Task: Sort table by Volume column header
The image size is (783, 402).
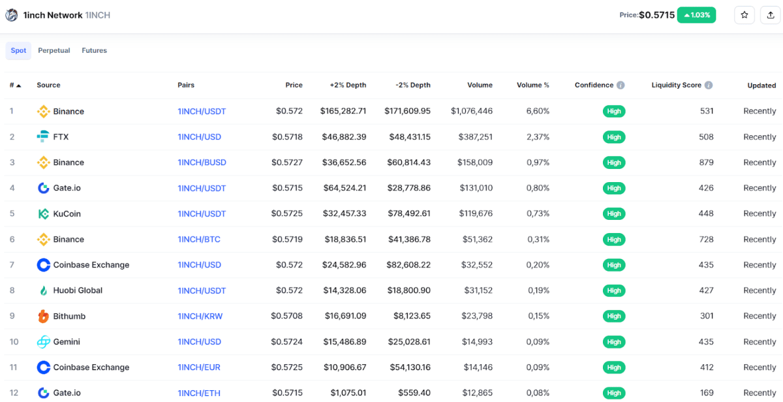Action: 480,85
